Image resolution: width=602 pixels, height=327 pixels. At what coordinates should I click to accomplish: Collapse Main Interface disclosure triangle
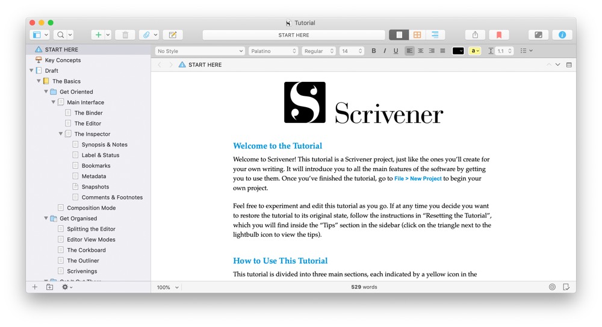54,102
